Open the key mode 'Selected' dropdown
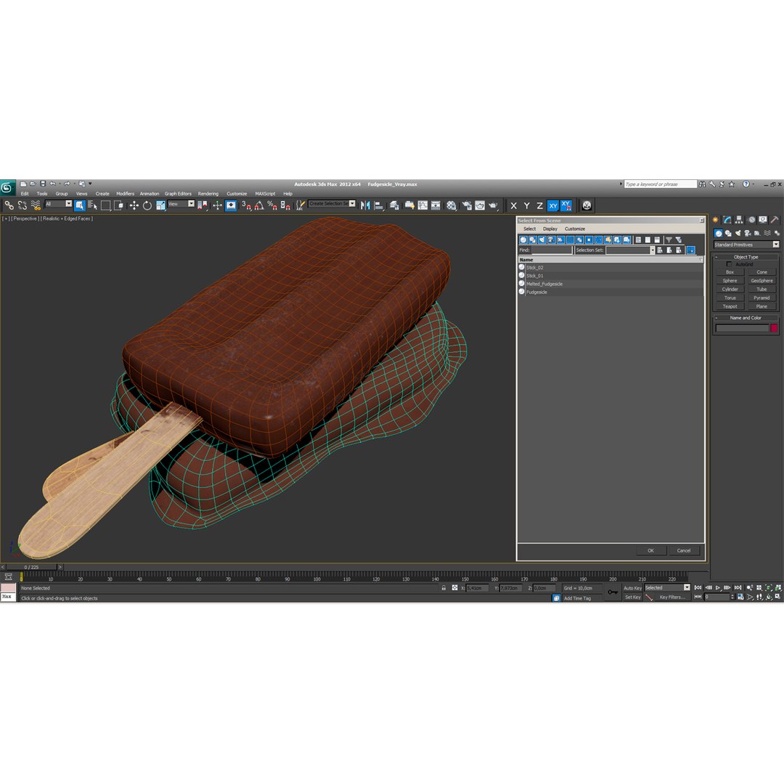The image size is (784, 784). (x=667, y=587)
